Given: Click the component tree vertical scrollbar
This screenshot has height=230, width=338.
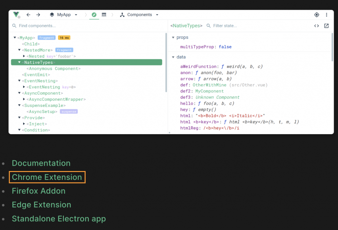Looking at the screenshot, I should pyautogui.click(x=166, y=62).
